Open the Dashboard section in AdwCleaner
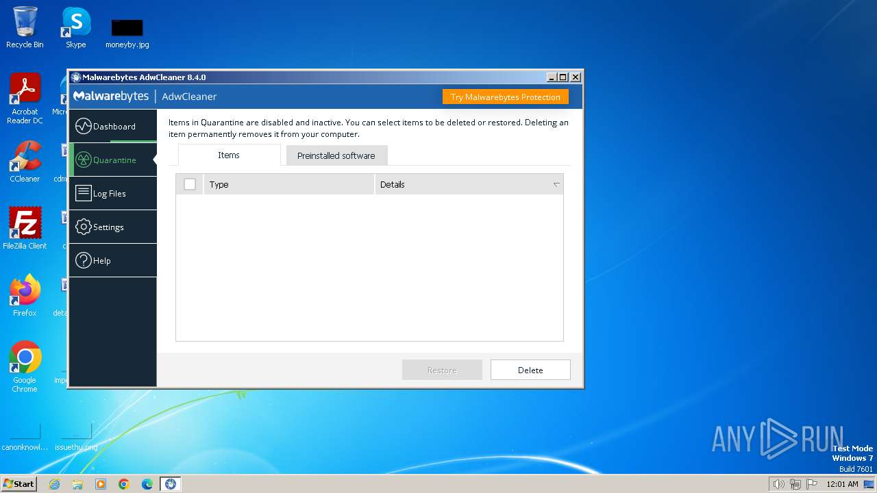Viewport: 877px width, 493px height. tap(113, 127)
